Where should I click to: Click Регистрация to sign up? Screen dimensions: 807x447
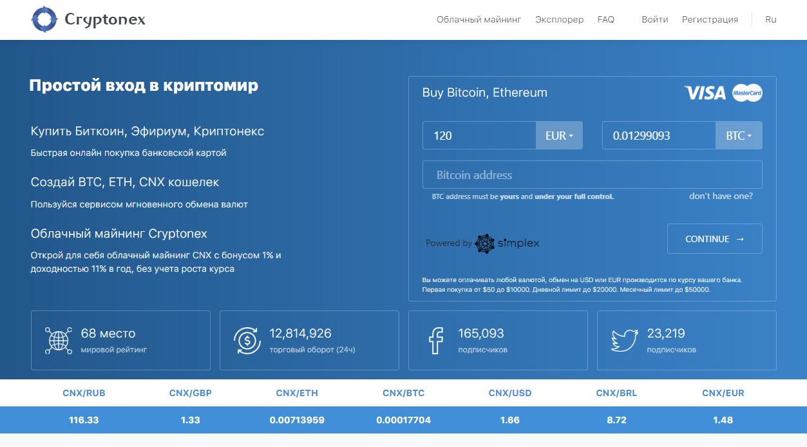click(x=710, y=19)
